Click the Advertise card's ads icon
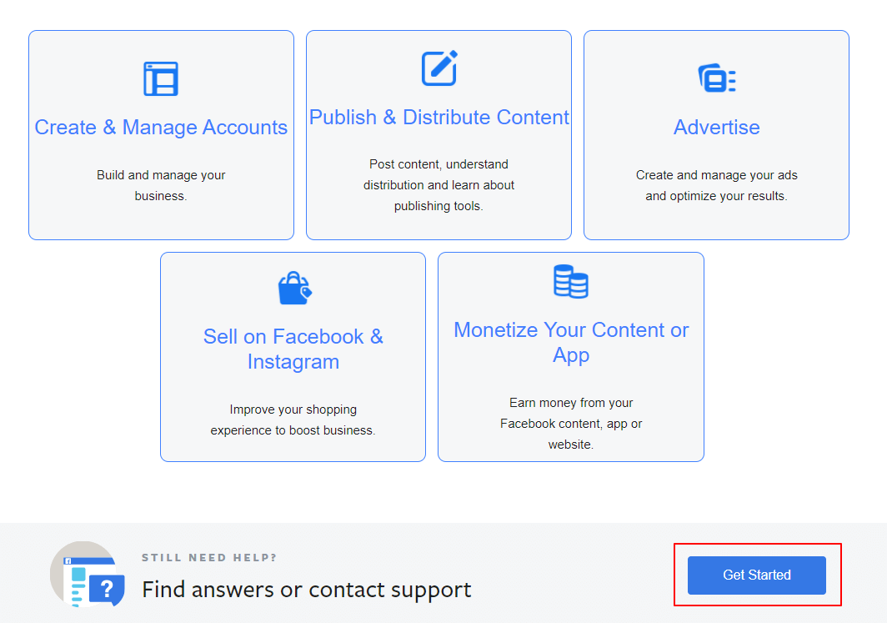This screenshot has height=623, width=887. (716, 79)
